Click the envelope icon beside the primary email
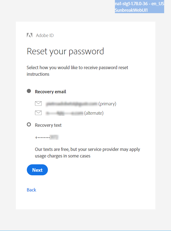This screenshot has height=231, width=171. click(x=38, y=104)
